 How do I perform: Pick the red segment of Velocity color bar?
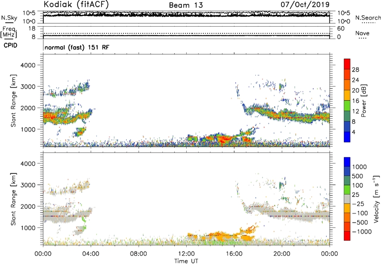click(x=347, y=236)
